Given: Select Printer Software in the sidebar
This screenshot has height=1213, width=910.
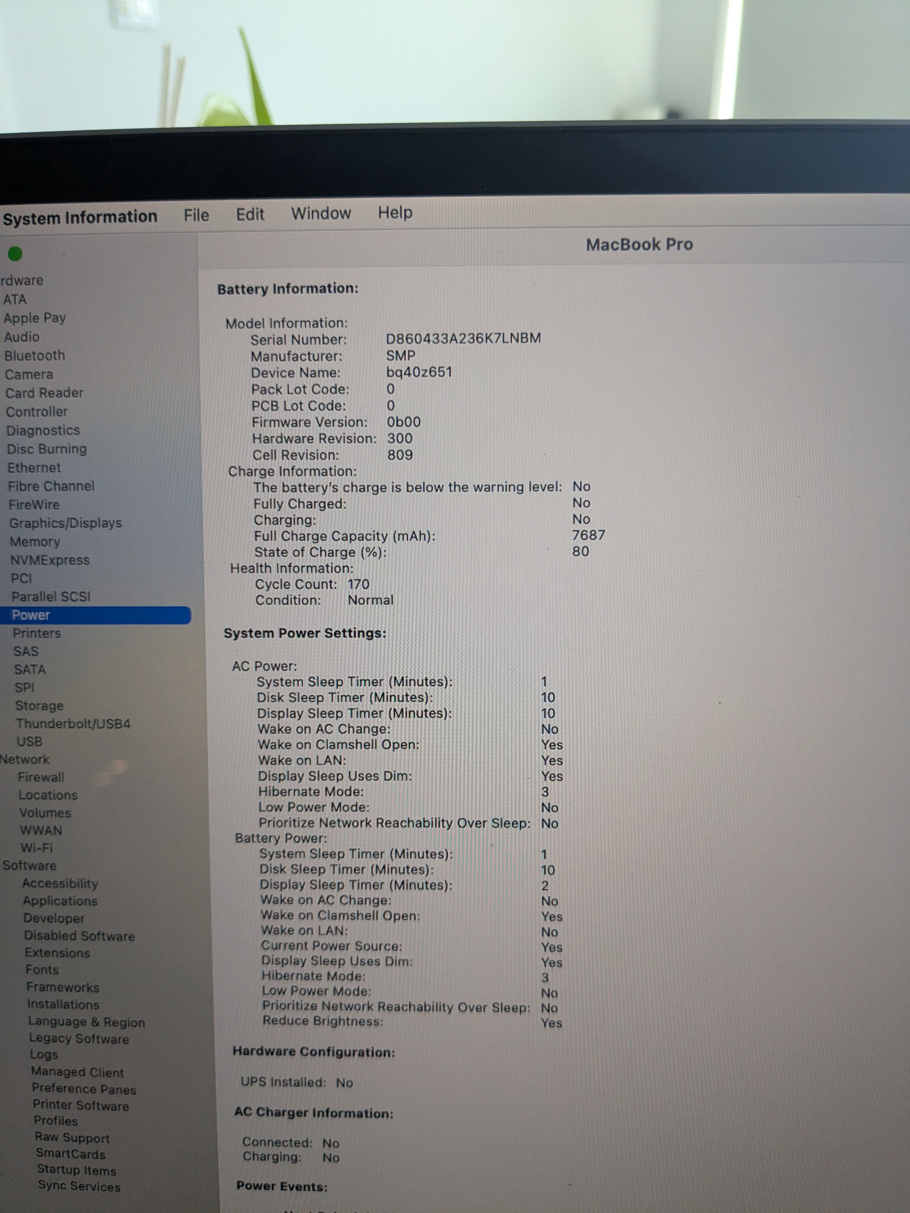Looking at the screenshot, I should point(81,1106).
